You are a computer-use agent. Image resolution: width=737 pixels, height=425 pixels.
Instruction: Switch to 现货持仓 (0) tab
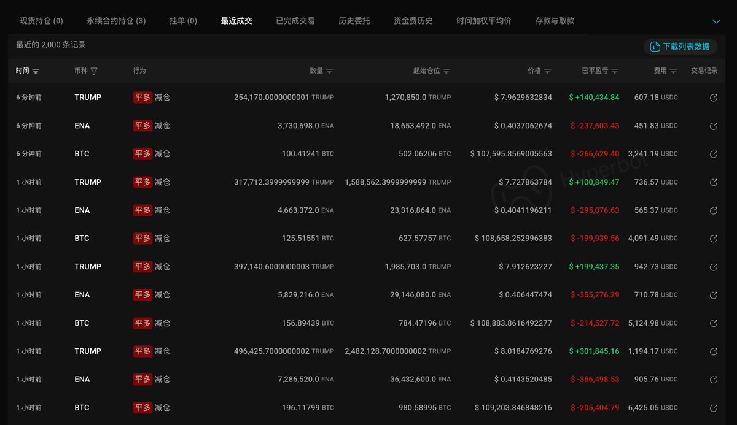(41, 21)
